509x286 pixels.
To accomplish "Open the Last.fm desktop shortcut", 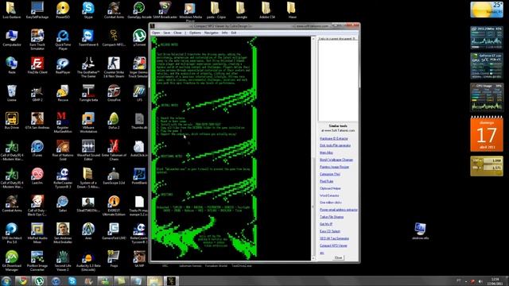I will (37, 176).
